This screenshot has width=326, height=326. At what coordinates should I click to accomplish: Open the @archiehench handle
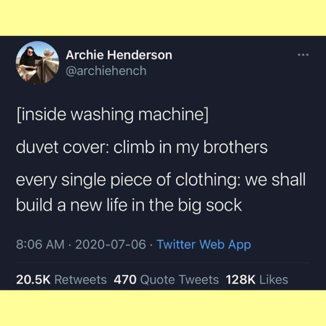pyautogui.click(x=106, y=71)
